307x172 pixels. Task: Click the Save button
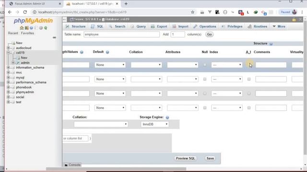(210, 158)
